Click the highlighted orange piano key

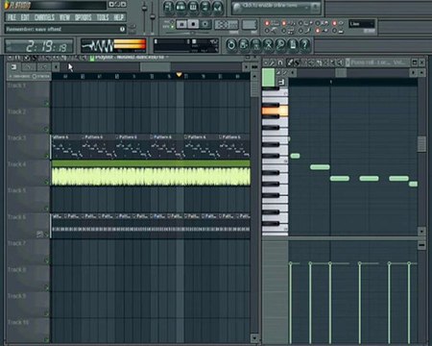[x=275, y=111]
